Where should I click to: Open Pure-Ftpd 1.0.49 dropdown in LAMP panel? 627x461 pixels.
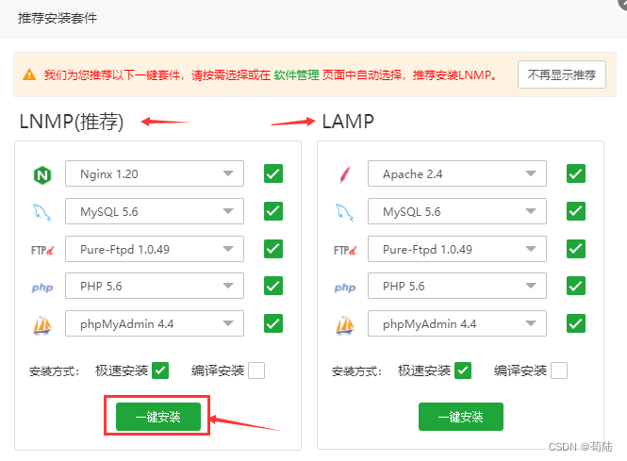[457, 249]
